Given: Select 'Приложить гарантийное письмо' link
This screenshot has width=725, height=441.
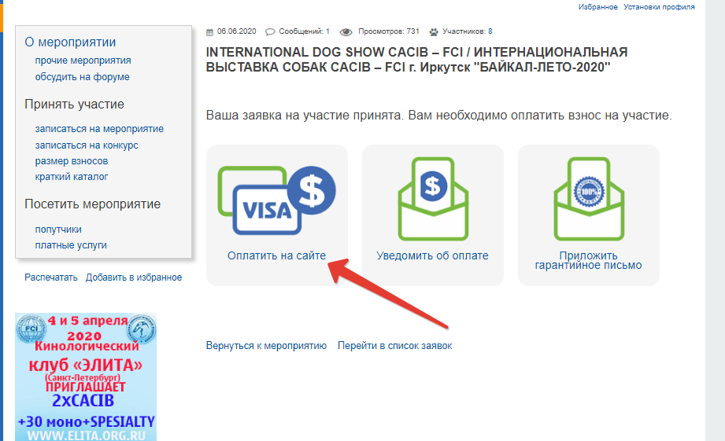Looking at the screenshot, I should [x=588, y=260].
